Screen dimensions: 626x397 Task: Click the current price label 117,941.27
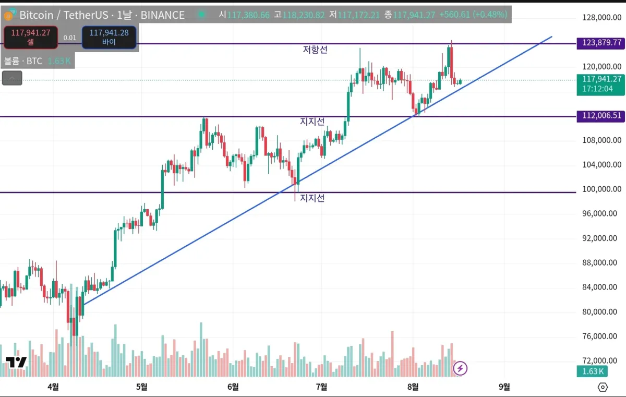coord(602,79)
